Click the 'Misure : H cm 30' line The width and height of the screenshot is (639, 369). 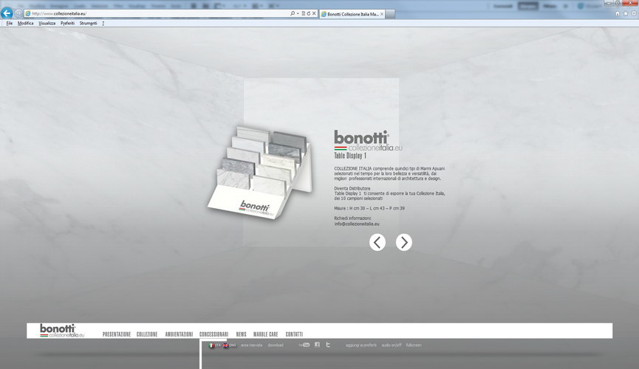(x=369, y=208)
